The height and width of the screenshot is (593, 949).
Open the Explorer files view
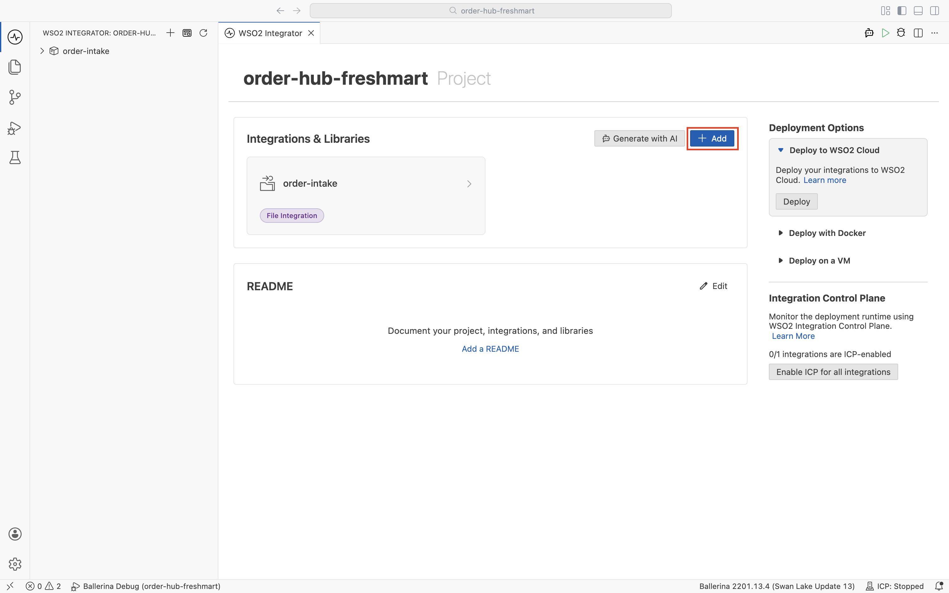[x=15, y=67]
